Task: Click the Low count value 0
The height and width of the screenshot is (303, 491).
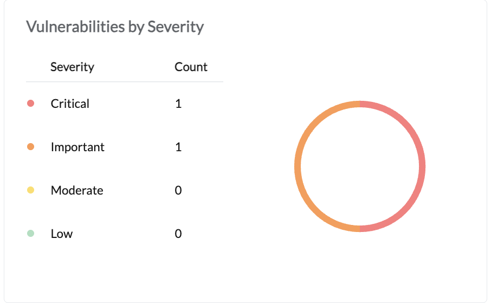Action: click(x=178, y=234)
